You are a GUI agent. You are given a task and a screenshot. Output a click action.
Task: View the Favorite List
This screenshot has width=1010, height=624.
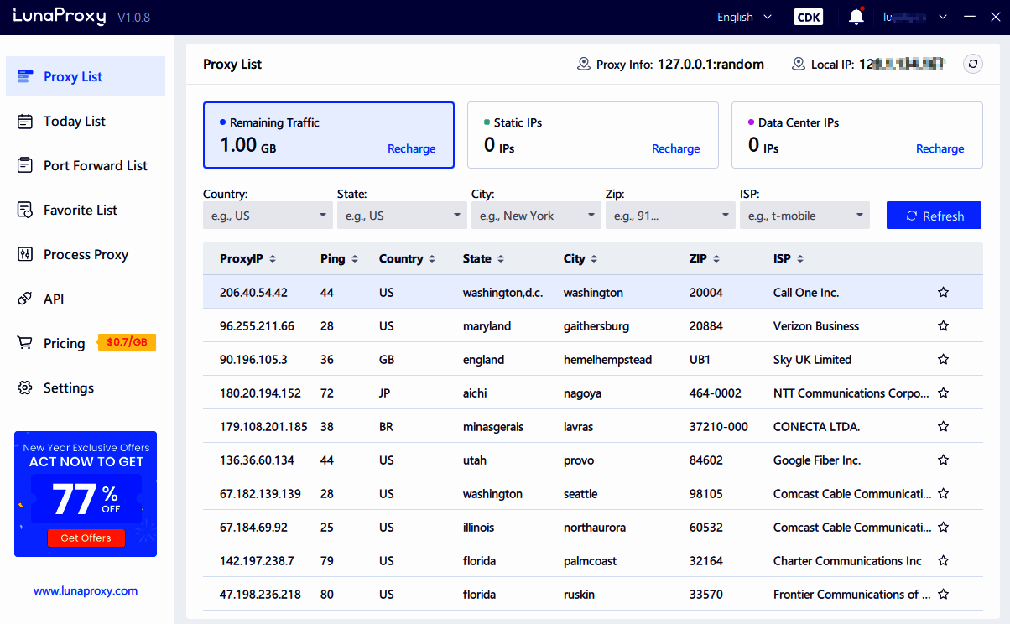tap(80, 210)
